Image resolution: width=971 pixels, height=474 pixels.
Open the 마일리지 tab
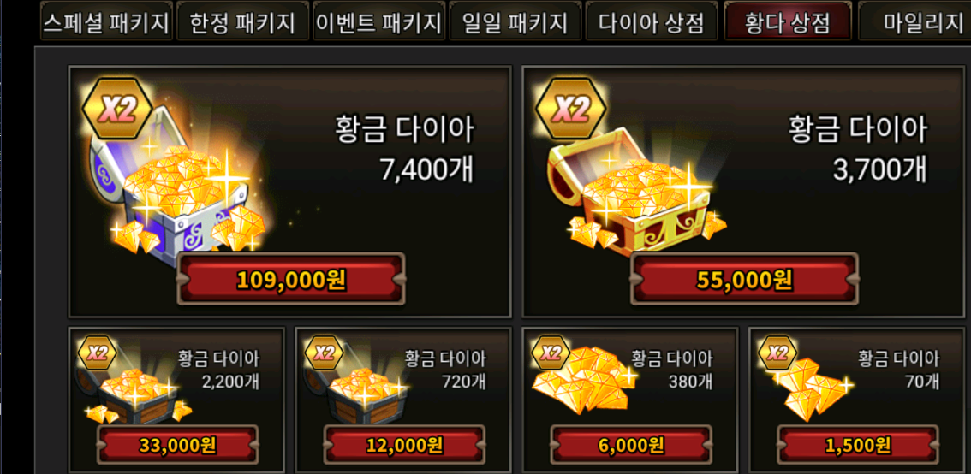pos(915,22)
